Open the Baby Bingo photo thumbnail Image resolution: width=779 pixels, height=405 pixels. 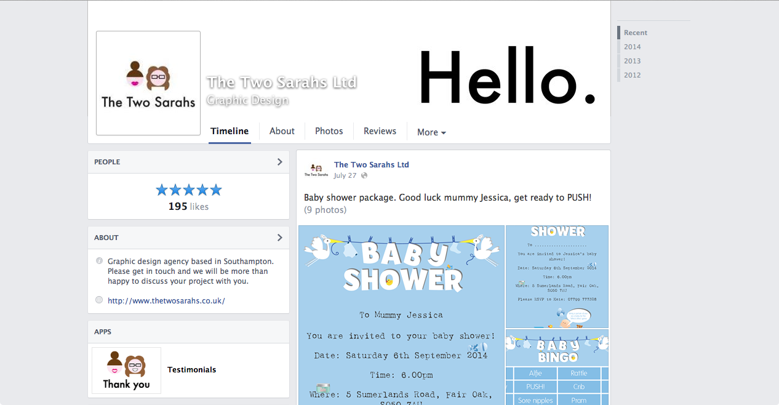[x=557, y=367]
